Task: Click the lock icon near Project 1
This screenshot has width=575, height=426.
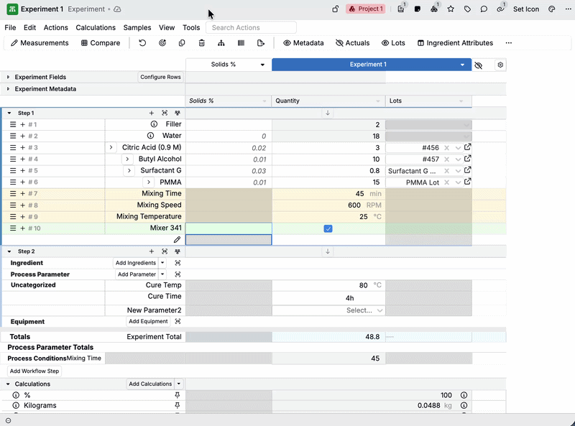Action: 335,9
